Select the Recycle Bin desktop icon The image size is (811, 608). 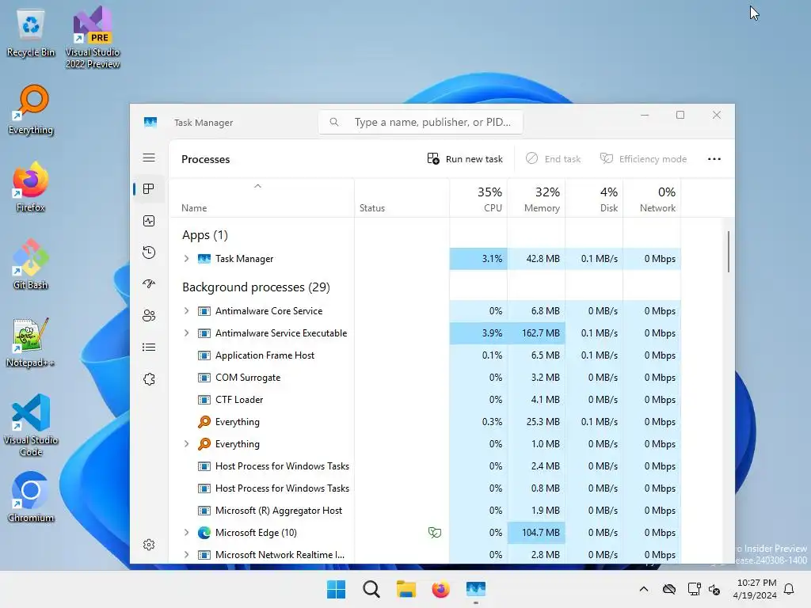pos(31,33)
